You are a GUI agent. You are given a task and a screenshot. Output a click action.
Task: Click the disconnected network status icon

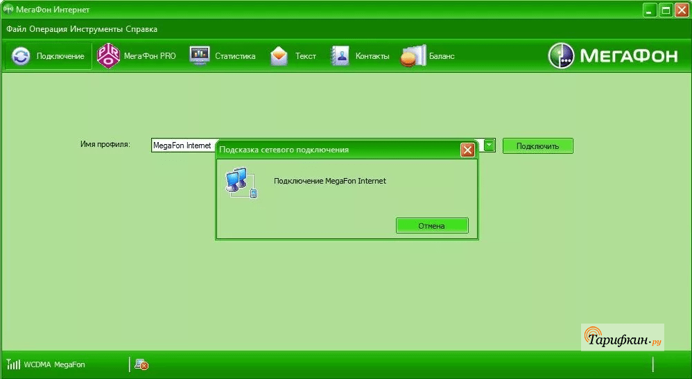tap(141, 364)
